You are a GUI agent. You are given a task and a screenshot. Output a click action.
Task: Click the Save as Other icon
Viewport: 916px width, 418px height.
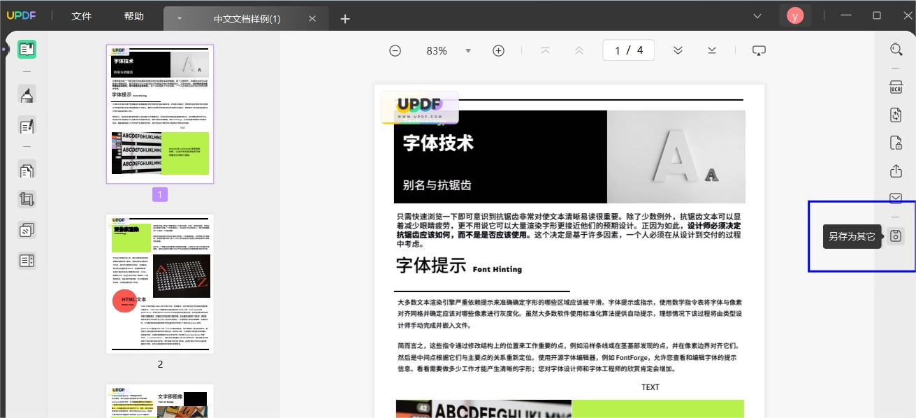pos(896,236)
